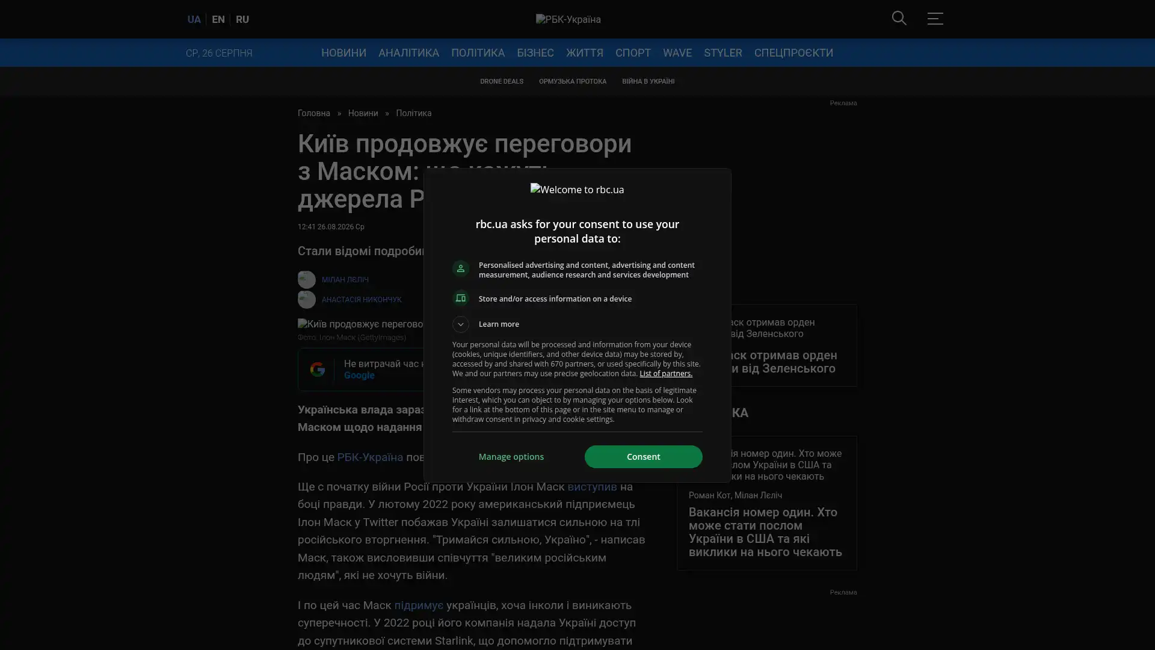Open author link АНАСТАСІЯ НИКОНЧУК

[361, 300]
